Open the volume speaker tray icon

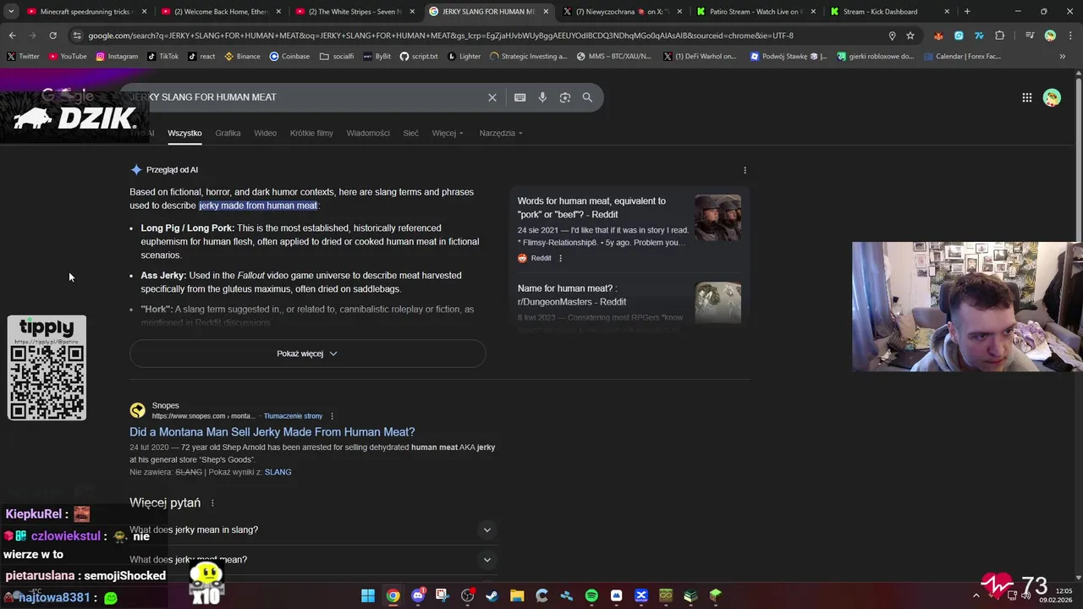click(x=1025, y=595)
